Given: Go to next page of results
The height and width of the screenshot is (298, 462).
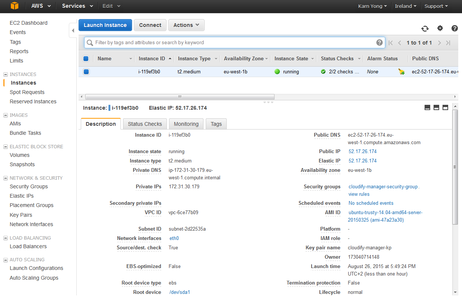Looking at the screenshot, I should 440,43.
